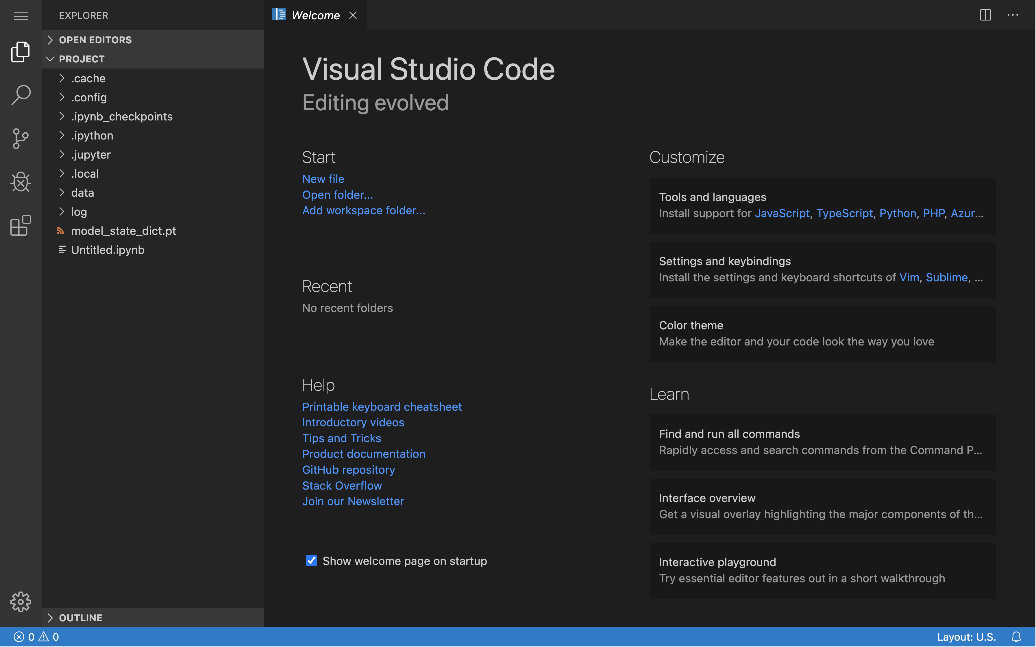This screenshot has width=1036, height=647.
Task: Open Interface overview card
Action: 823,507
